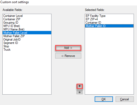Select the Truck field

tap(7, 50)
